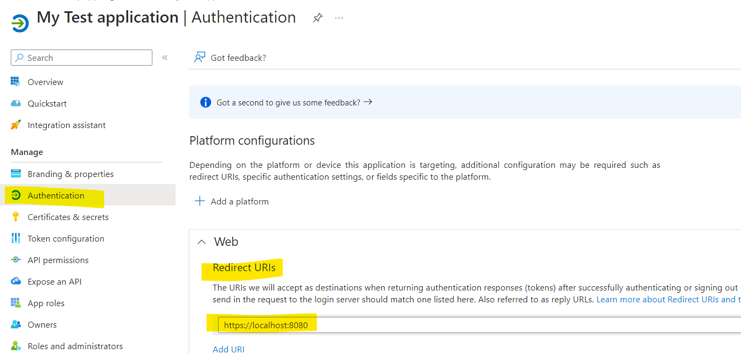
Task: Click the plus icon on Add a platform
Action: 200,201
